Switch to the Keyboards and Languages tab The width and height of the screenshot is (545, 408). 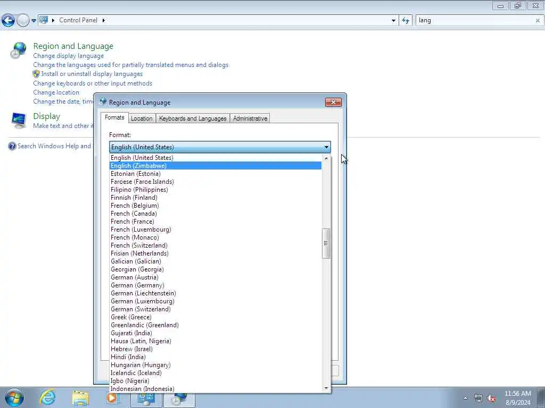pyautogui.click(x=193, y=118)
